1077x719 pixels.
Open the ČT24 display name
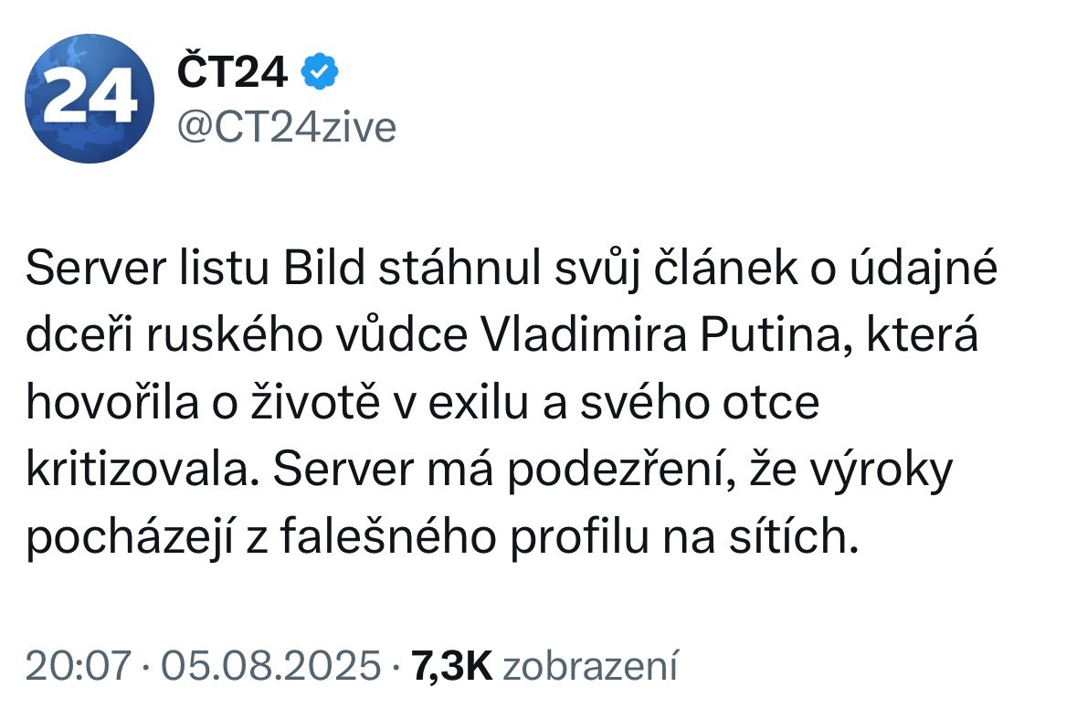[x=230, y=72]
